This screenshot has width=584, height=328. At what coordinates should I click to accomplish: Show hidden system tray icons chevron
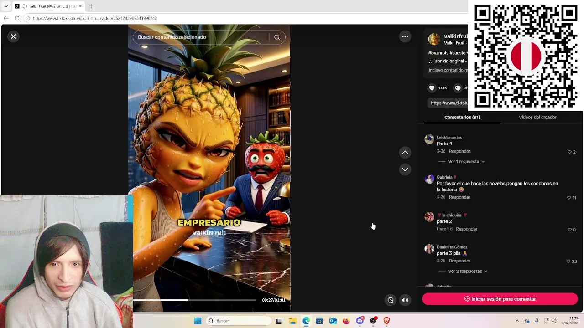click(x=517, y=321)
